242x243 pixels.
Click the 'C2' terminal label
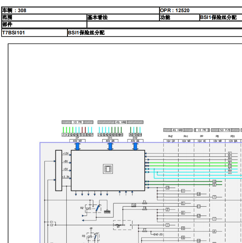[x=52, y=225]
